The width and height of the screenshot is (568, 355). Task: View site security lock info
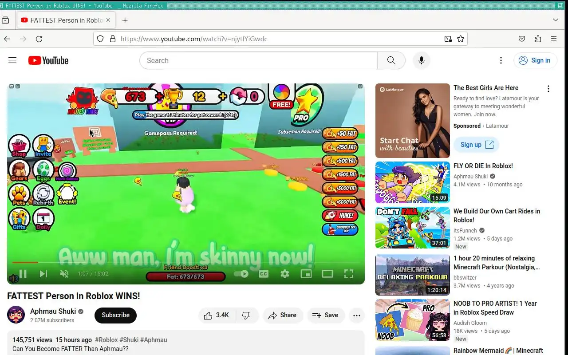point(112,39)
